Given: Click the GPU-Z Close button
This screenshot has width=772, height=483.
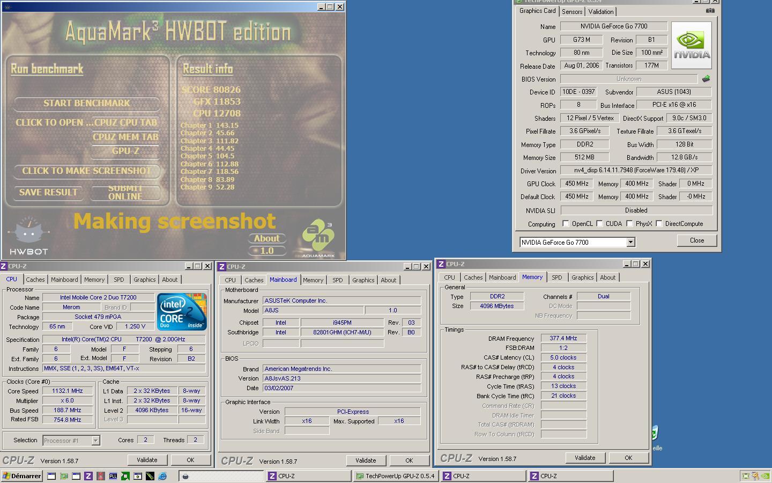Looking at the screenshot, I should click(x=697, y=240).
